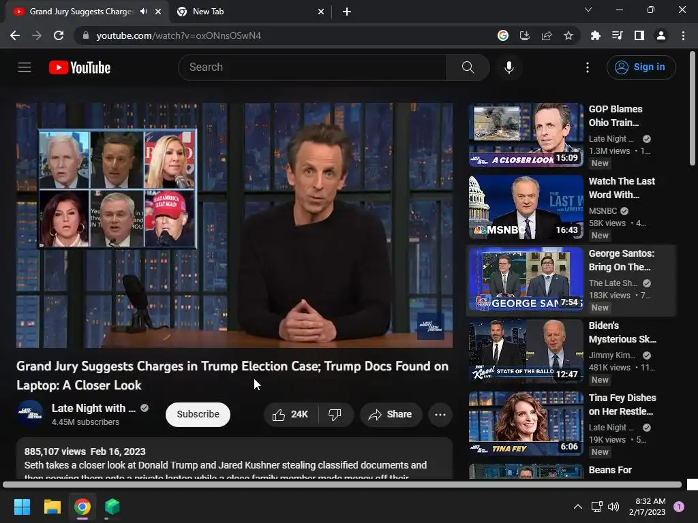Open Late Night channel under Tina Fey video
Image resolution: width=698 pixels, height=523 pixels.
click(x=611, y=428)
